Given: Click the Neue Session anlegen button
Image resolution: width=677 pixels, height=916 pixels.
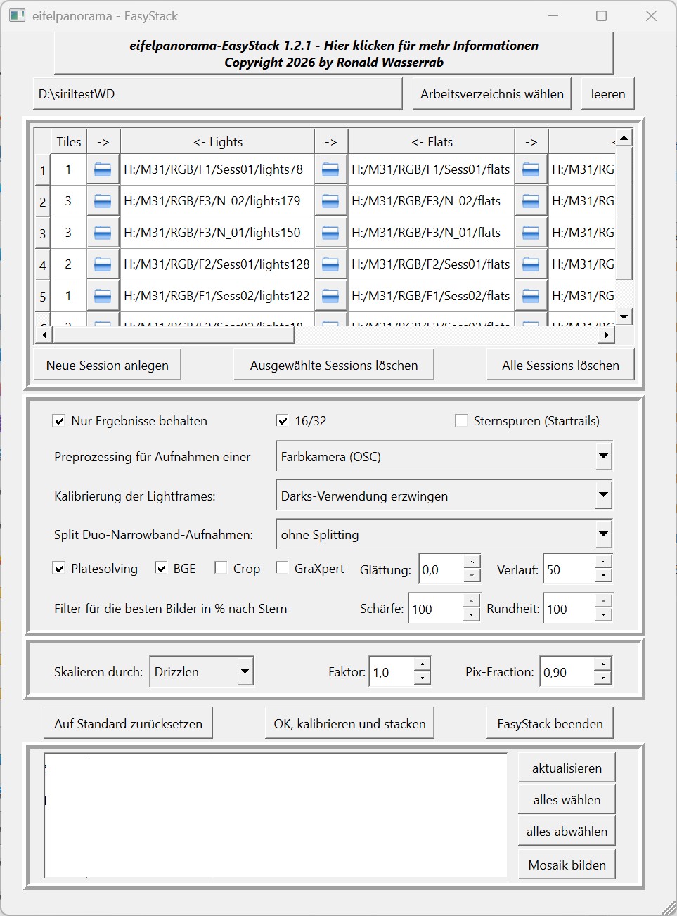Looking at the screenshot, I should pos(108,365).
